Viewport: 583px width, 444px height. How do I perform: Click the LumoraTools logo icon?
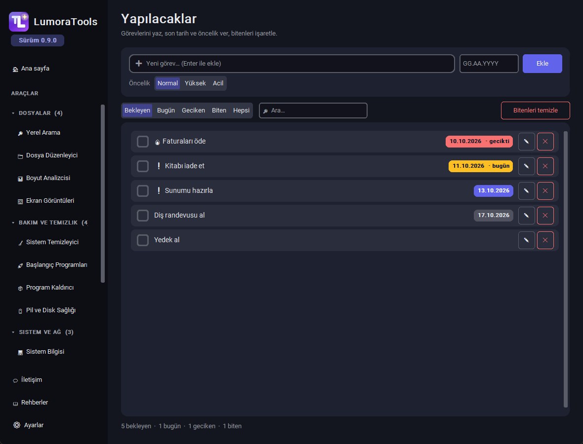(x=19, y=22)
